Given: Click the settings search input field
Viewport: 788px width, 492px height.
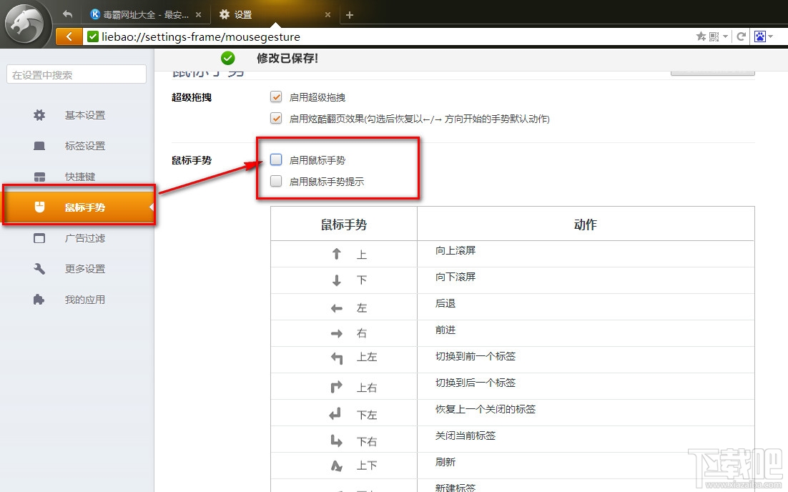Looking at the screenshot, I should (76, 74).
